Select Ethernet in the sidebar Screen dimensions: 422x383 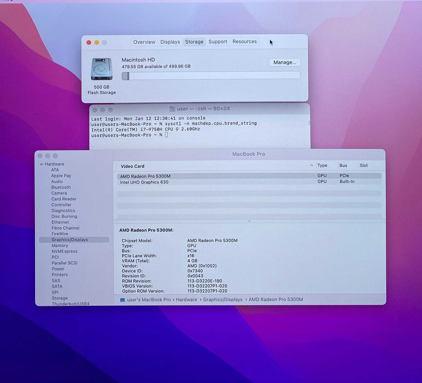point(60,222)
